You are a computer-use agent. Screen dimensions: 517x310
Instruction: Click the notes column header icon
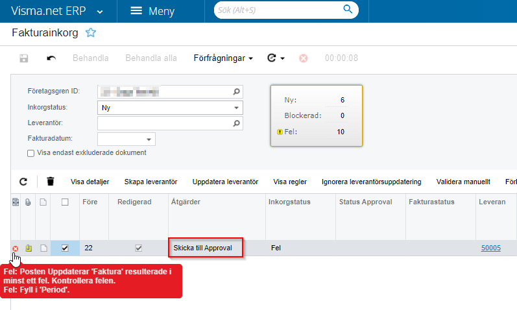pyautogui.click(x=16, y=202)
